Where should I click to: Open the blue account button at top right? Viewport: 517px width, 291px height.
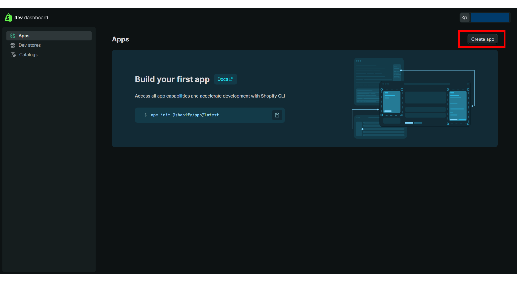(x=490, y=18)
